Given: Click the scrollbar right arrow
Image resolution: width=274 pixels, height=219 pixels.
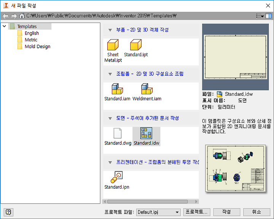Looking at the screenshot, I should (x=196, y=202).
